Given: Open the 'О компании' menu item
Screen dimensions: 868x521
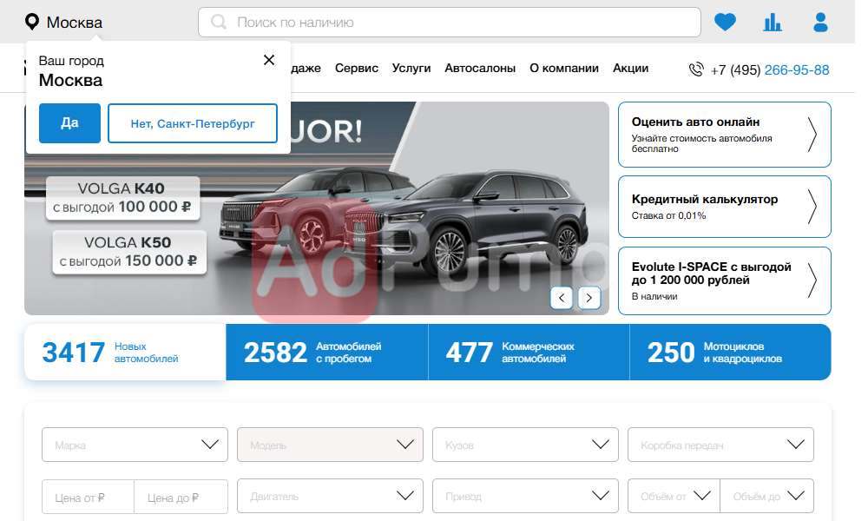Looking at the screenshot, I should click(x=564, y=68).
